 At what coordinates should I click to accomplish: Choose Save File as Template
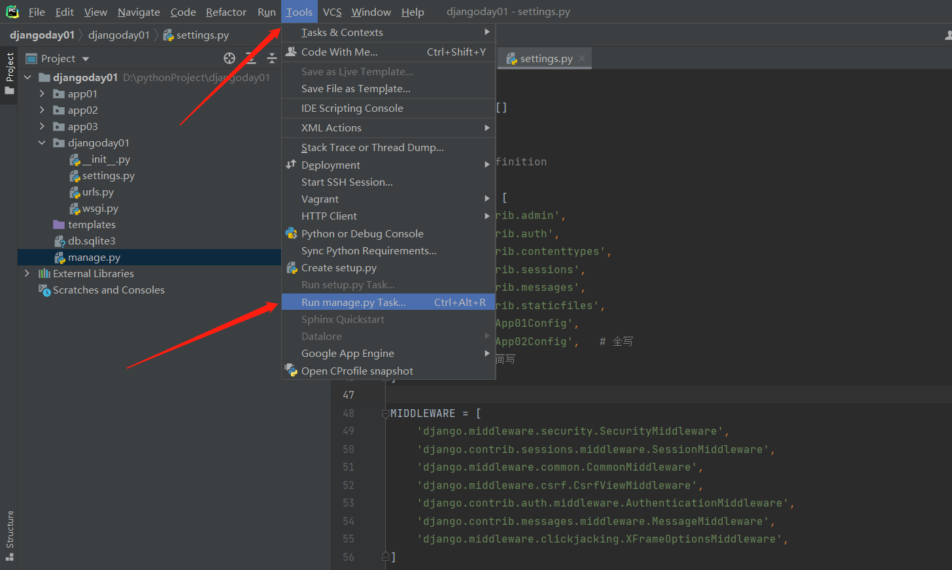[388, 89]
